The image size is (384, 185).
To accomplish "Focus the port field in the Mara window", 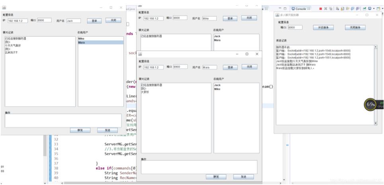I will pos(181,67).
